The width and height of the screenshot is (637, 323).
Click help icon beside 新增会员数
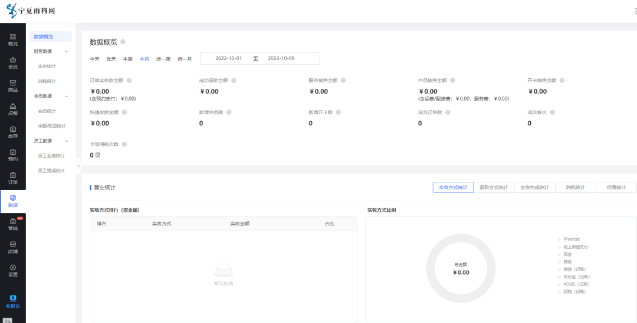(229, 112)
